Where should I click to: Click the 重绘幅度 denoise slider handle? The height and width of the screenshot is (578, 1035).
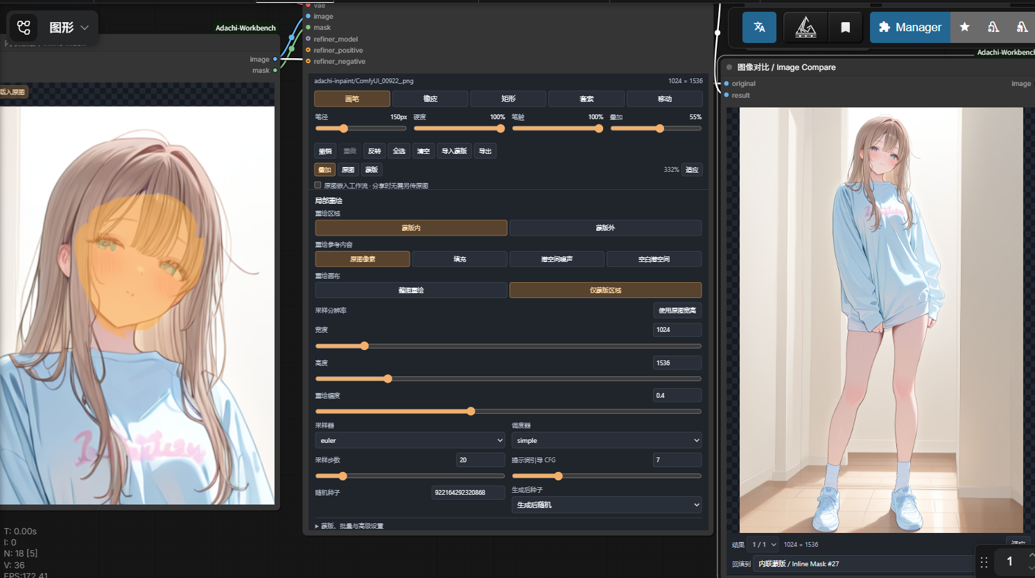(x=471, y=412)
